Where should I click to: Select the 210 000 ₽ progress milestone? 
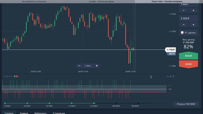coord(94,103)
